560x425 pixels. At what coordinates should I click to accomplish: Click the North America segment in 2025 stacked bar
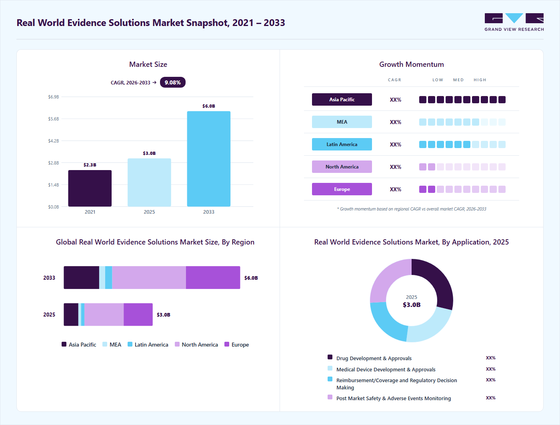104,315
